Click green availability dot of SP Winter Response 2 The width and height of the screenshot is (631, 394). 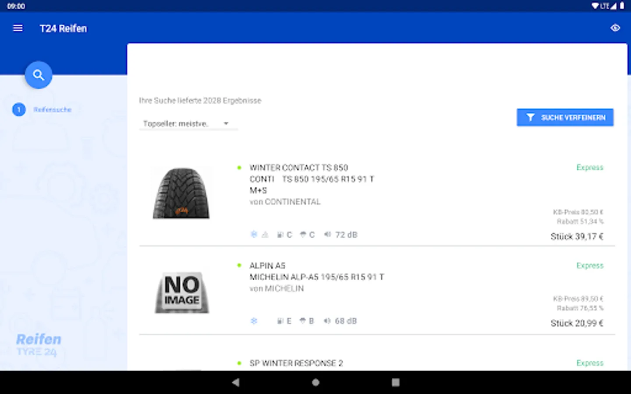coord(239,363)
